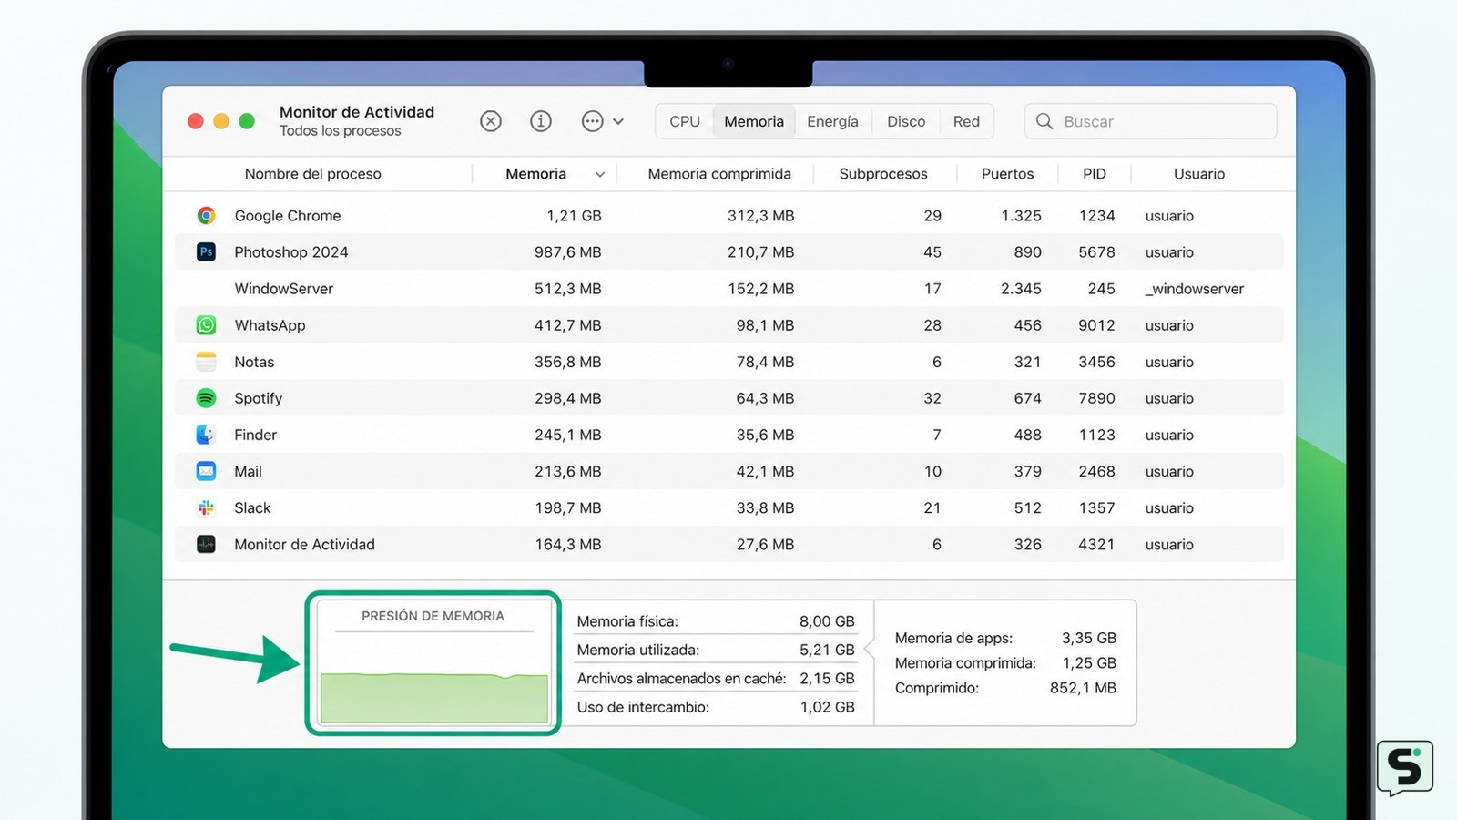Click PID value 7890
This screenshot has height=820, width=1457.
tap(1096, 398)
